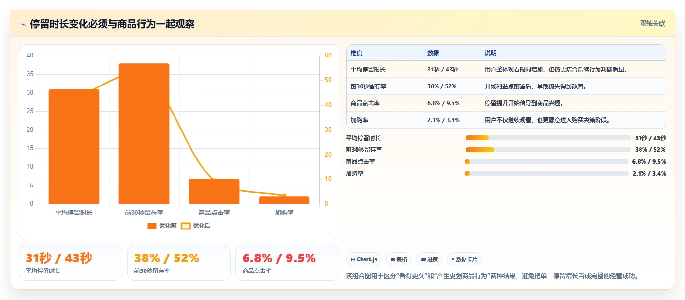The image size is (685, 300).
Task: Click the title 停留时长变化必须与商品行为一起观察
Action: point(112,24)
